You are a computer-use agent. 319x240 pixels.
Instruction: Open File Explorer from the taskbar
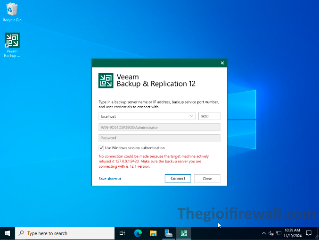(153, 233)
